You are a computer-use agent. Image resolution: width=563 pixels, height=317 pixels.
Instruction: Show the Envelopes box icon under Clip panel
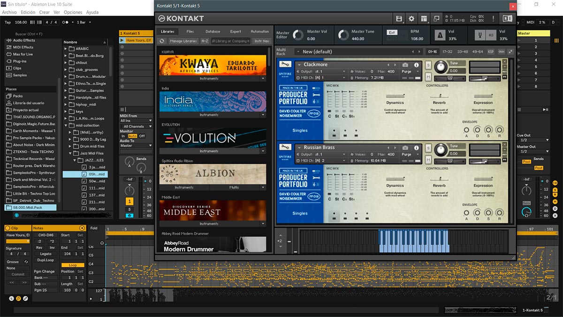click(25, 298)
